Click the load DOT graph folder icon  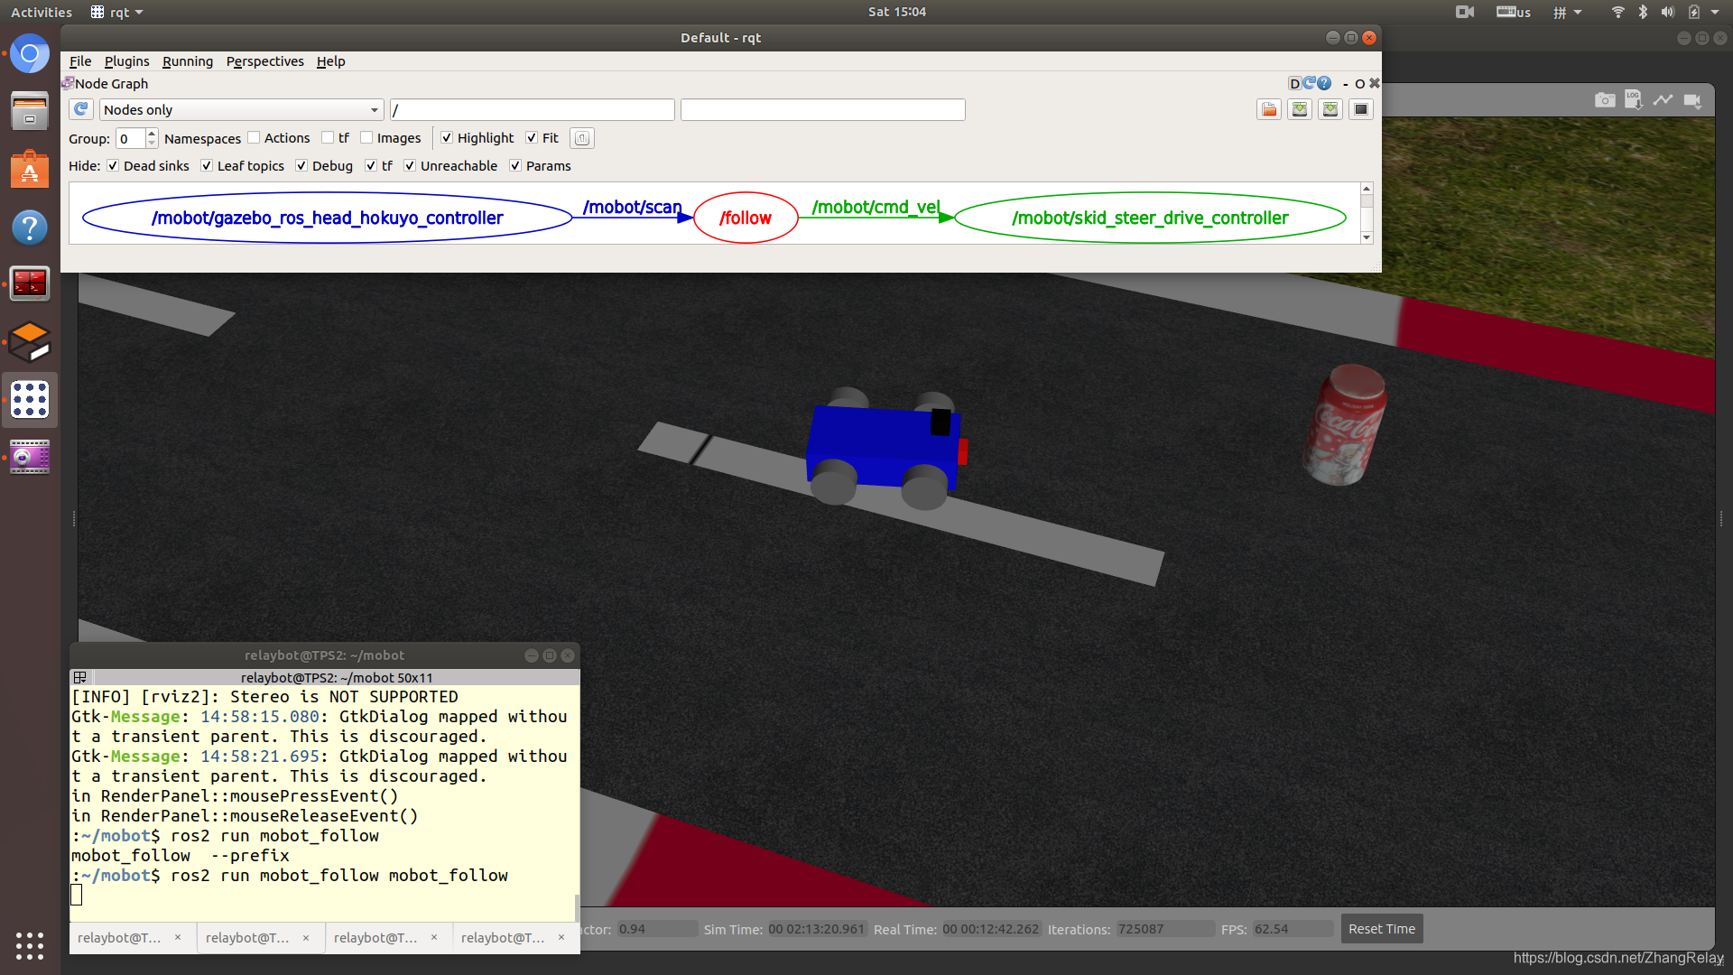[1269, 109]
